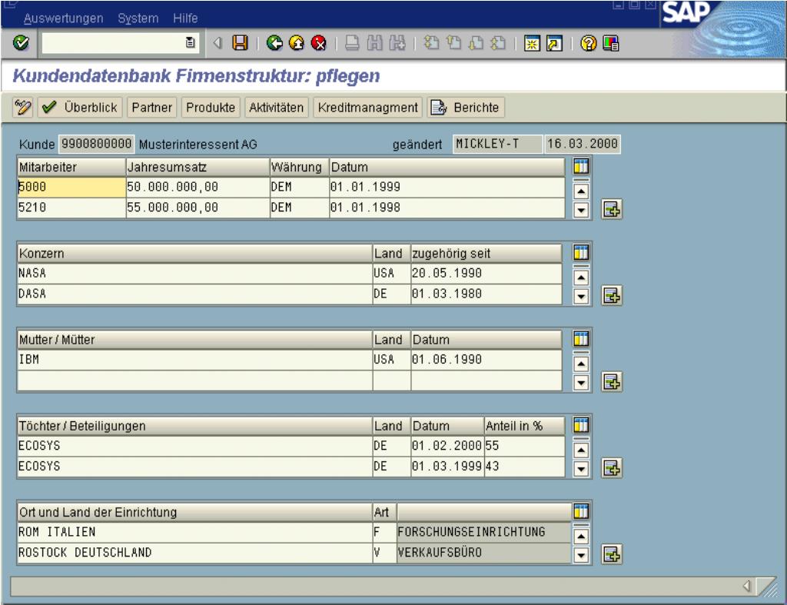This screenshot has width=787, height=605.
Task: Click the Berichte button
Action: [465, 108]
